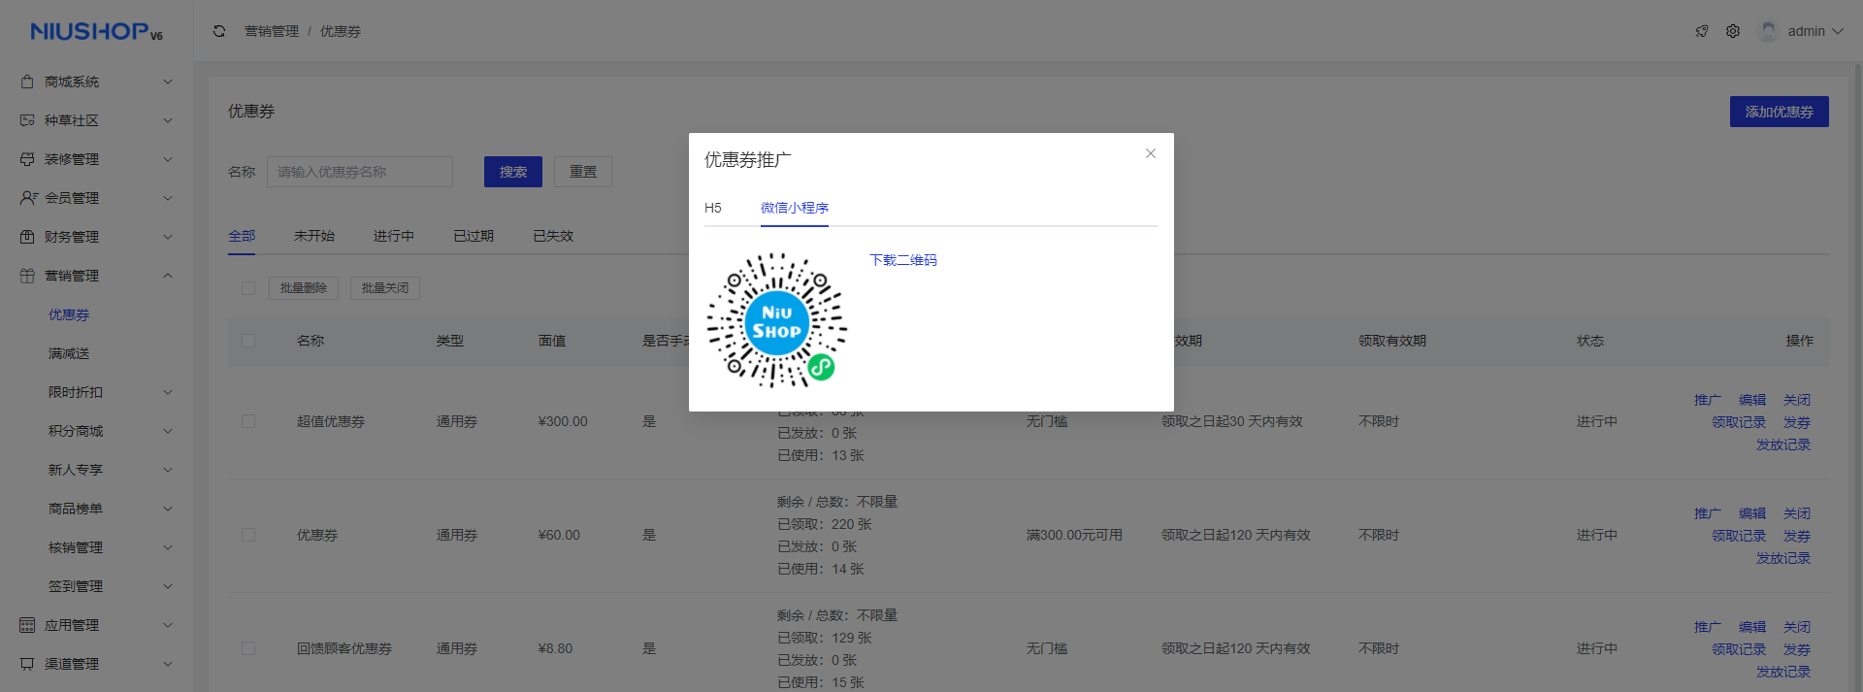Click the 种草社区 sidebar icon
The image size is (1863, 692).
coord(27,120)
